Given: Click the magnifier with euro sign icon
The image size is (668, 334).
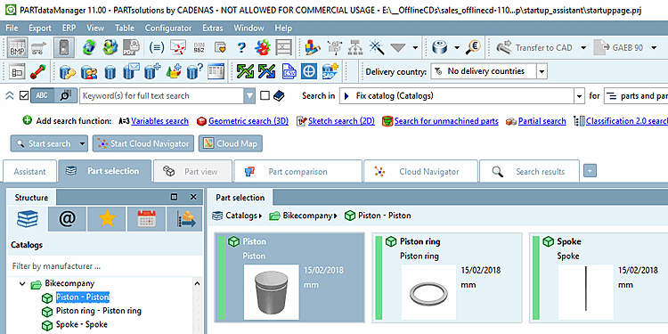Looking at the screenshot, I should pyautogui.click(x=473, y=47).
